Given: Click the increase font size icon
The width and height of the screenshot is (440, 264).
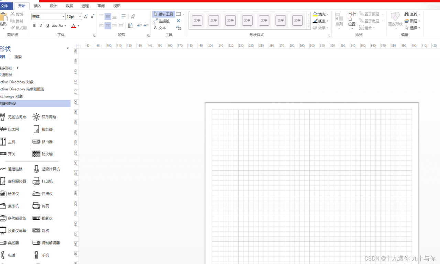Looking at the screenshot, I should point(86,16).
